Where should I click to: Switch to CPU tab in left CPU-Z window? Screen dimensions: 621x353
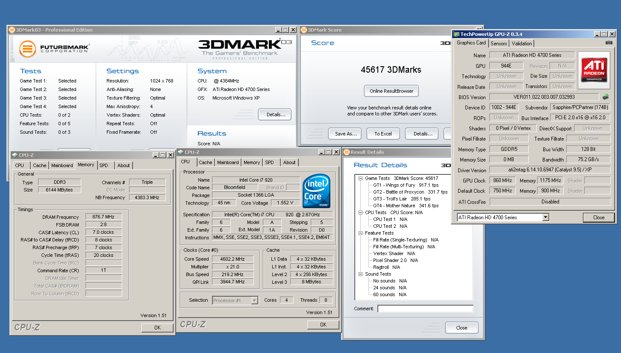pos(20,165)
